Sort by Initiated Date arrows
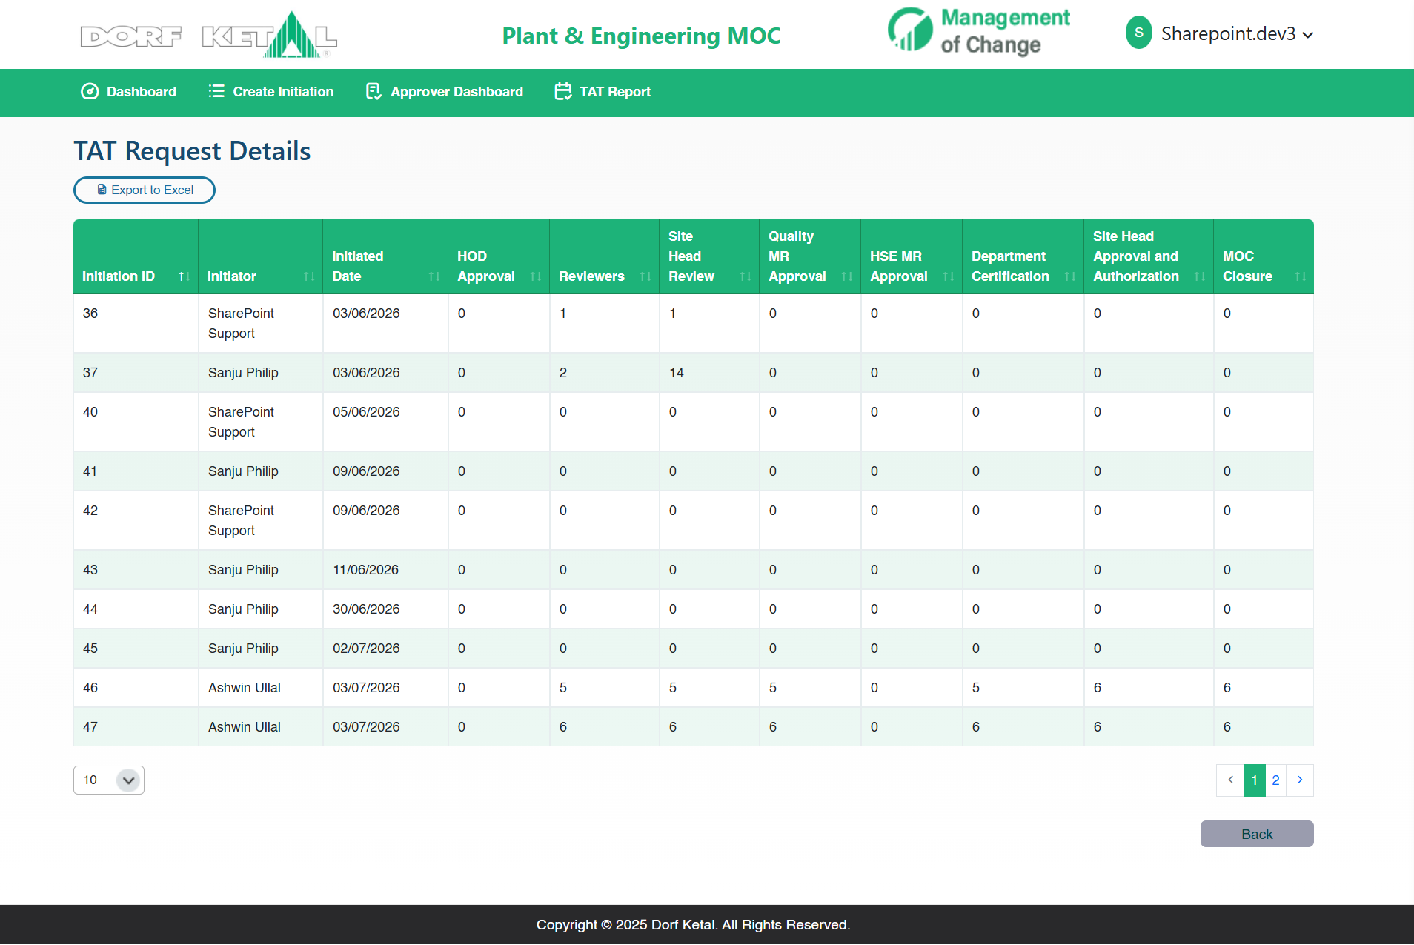This screenshot has width=1414, height=945. [434, 276]
